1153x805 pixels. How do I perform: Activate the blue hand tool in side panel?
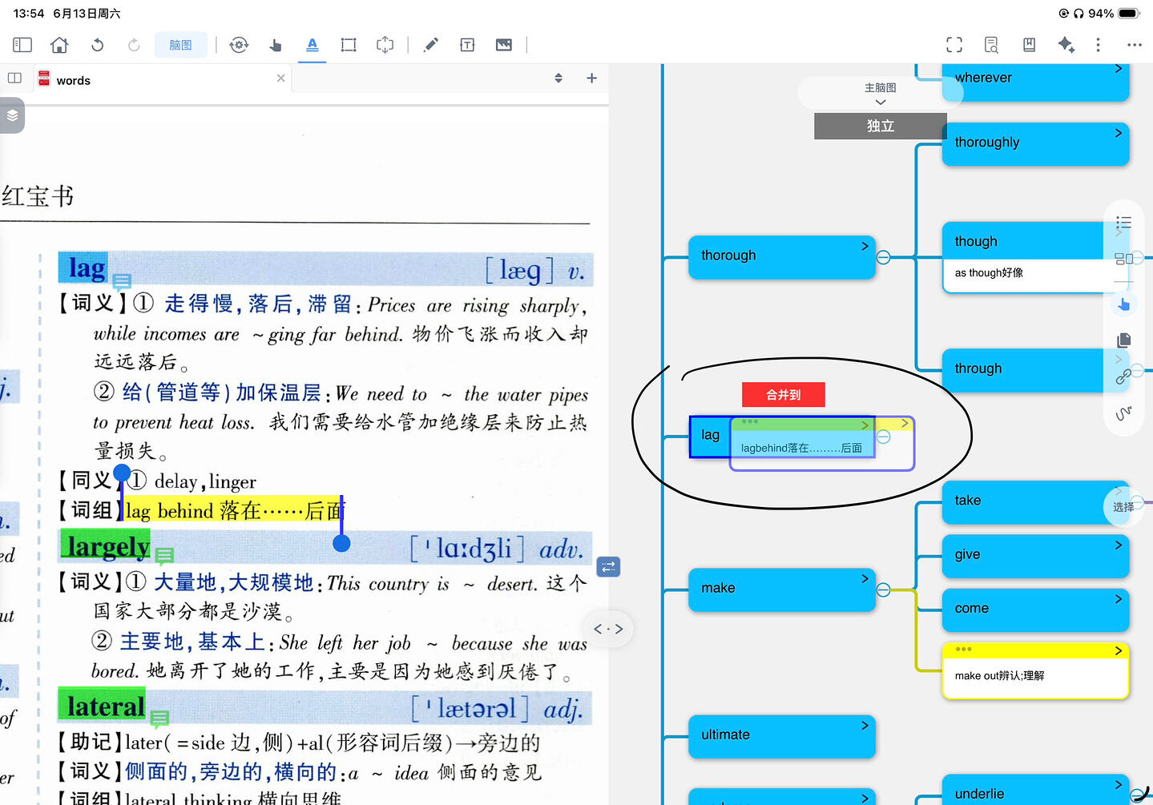coord(1124,304)
